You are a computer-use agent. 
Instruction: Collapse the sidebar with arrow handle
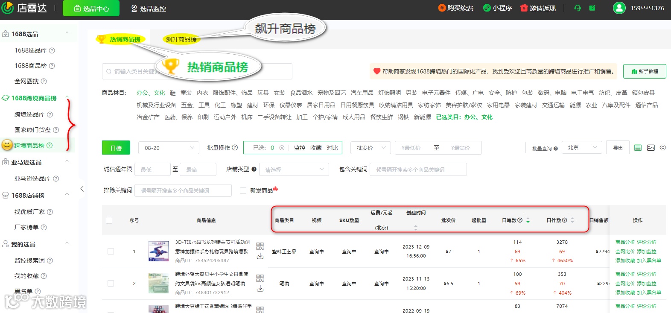pos(82,188)
